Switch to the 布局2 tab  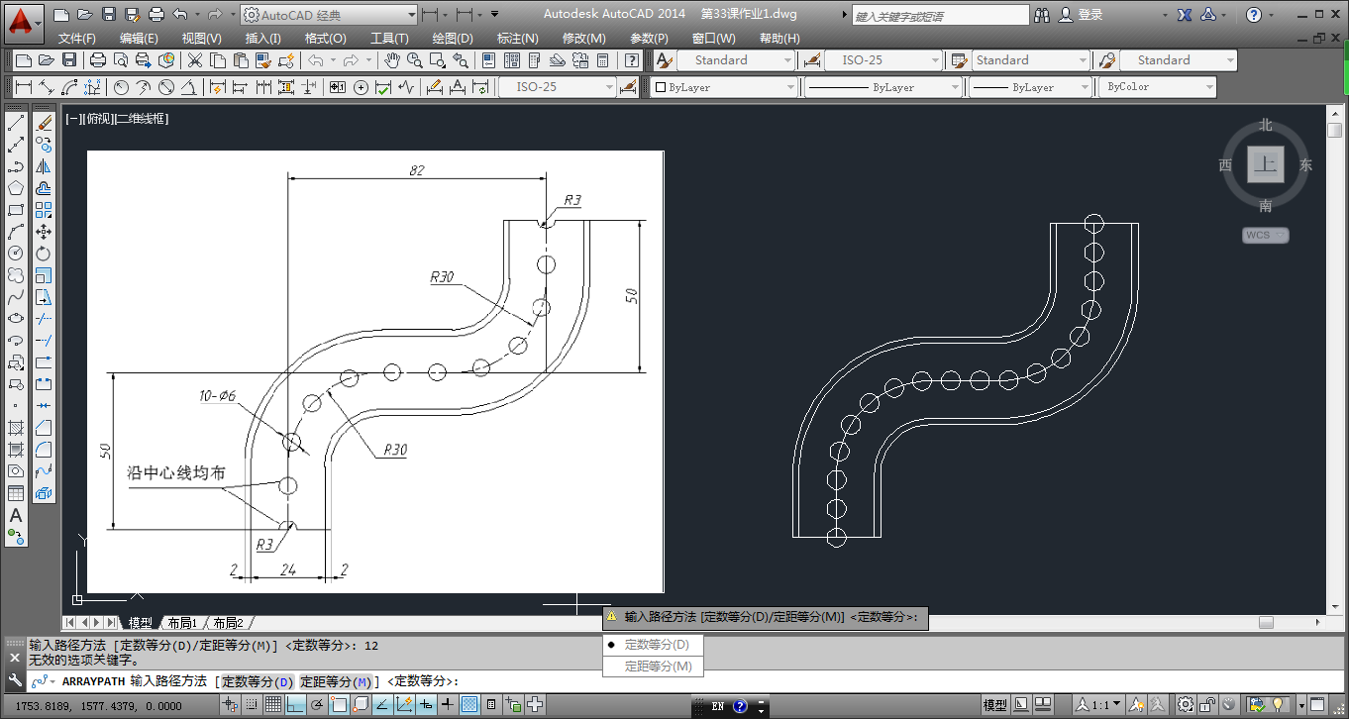click(227, 623)
